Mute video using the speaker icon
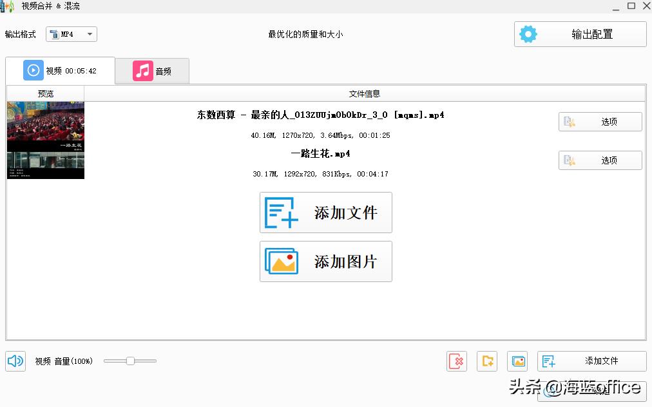Viewport: 652px width, 407px height. click(15, 361)
